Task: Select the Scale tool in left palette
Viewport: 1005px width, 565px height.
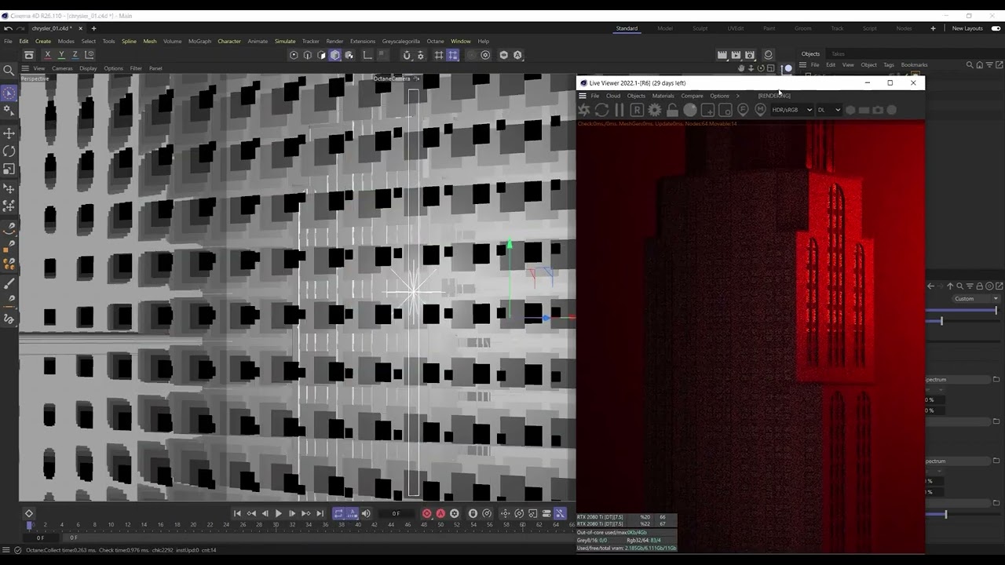Action: click(9, 169)
